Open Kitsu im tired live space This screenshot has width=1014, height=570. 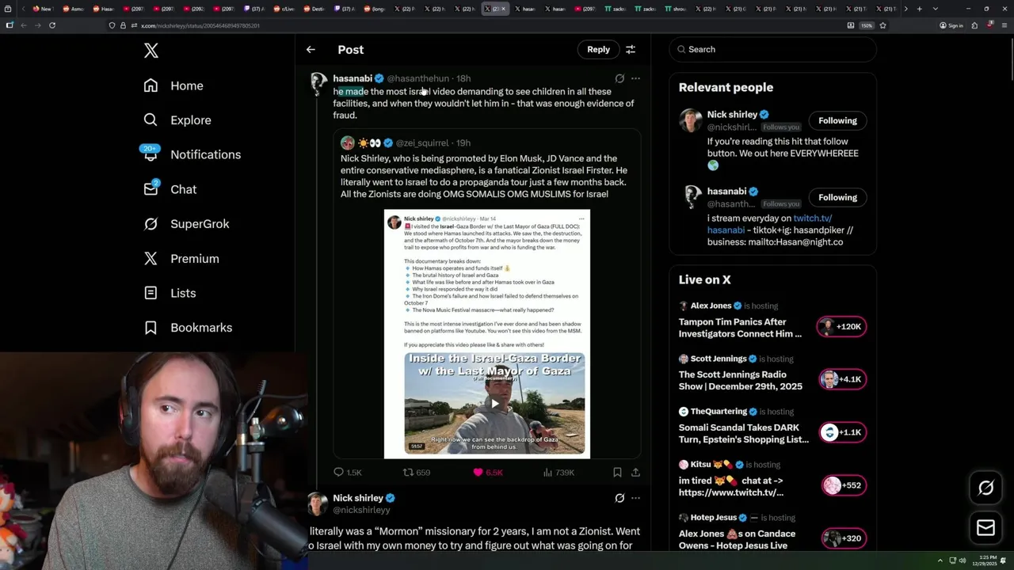pyautogui.click(x=731, y=486)
